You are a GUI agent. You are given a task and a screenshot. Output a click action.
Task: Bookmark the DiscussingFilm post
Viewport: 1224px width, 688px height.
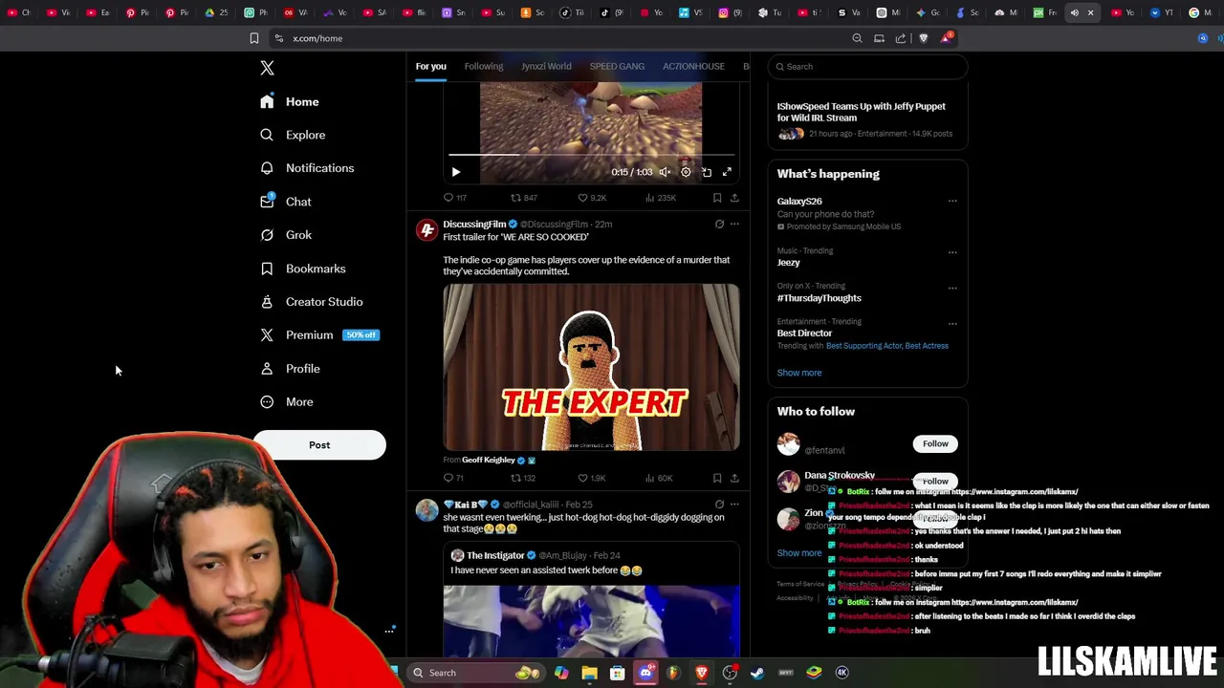(717, 478)
